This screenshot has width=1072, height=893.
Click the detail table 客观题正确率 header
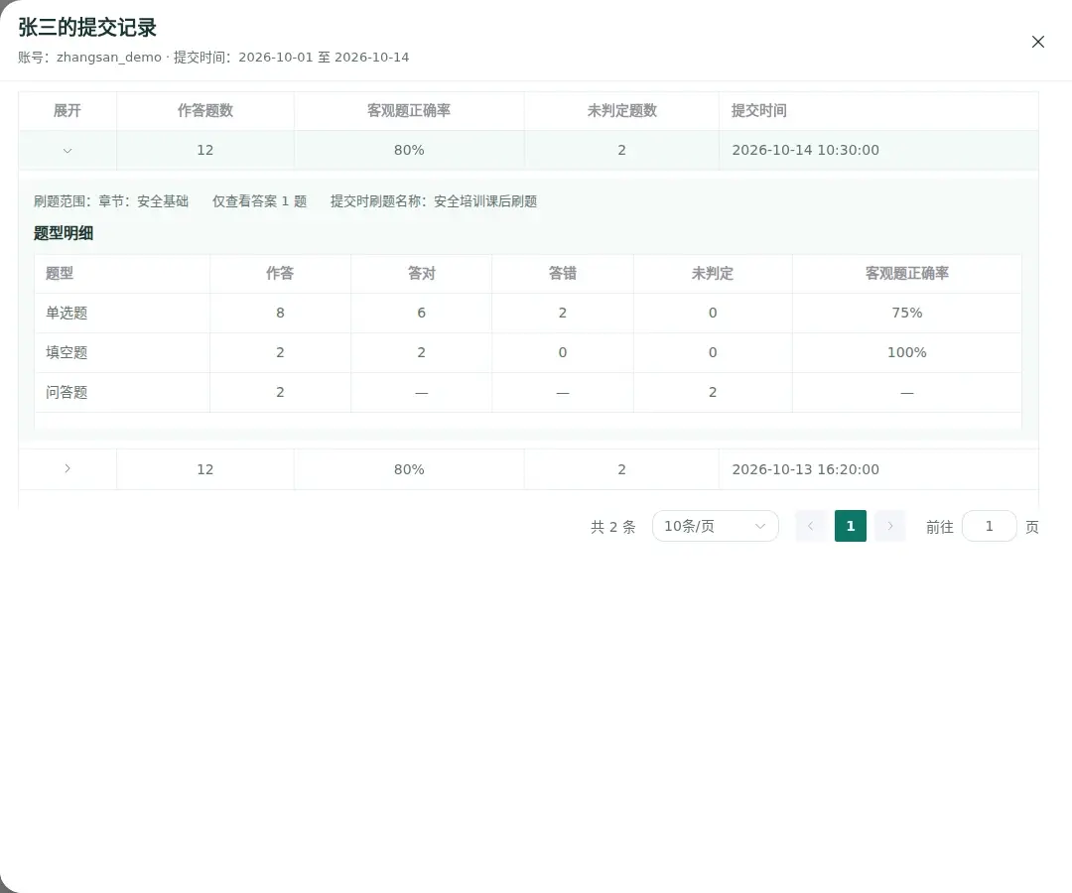coord(906,273)
